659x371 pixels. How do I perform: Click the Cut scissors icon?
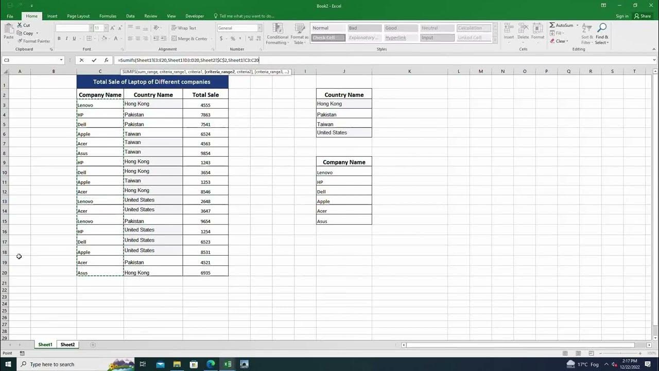tap(20, 25)
